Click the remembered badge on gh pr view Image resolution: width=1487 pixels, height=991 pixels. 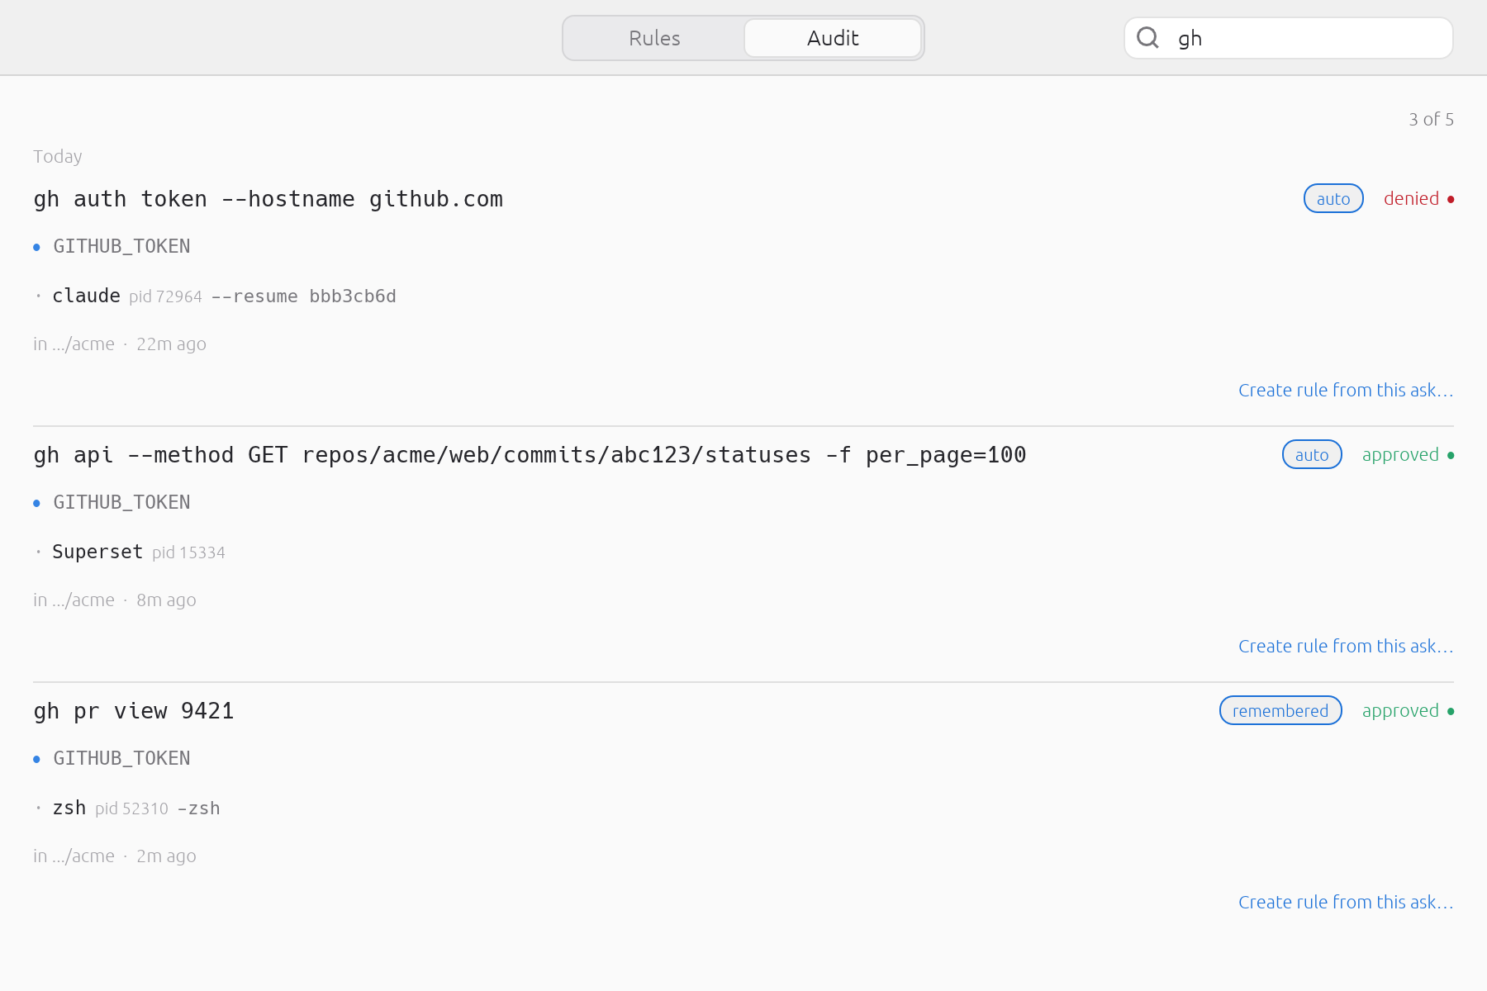pyautogui.click(x=1280, y=710)
